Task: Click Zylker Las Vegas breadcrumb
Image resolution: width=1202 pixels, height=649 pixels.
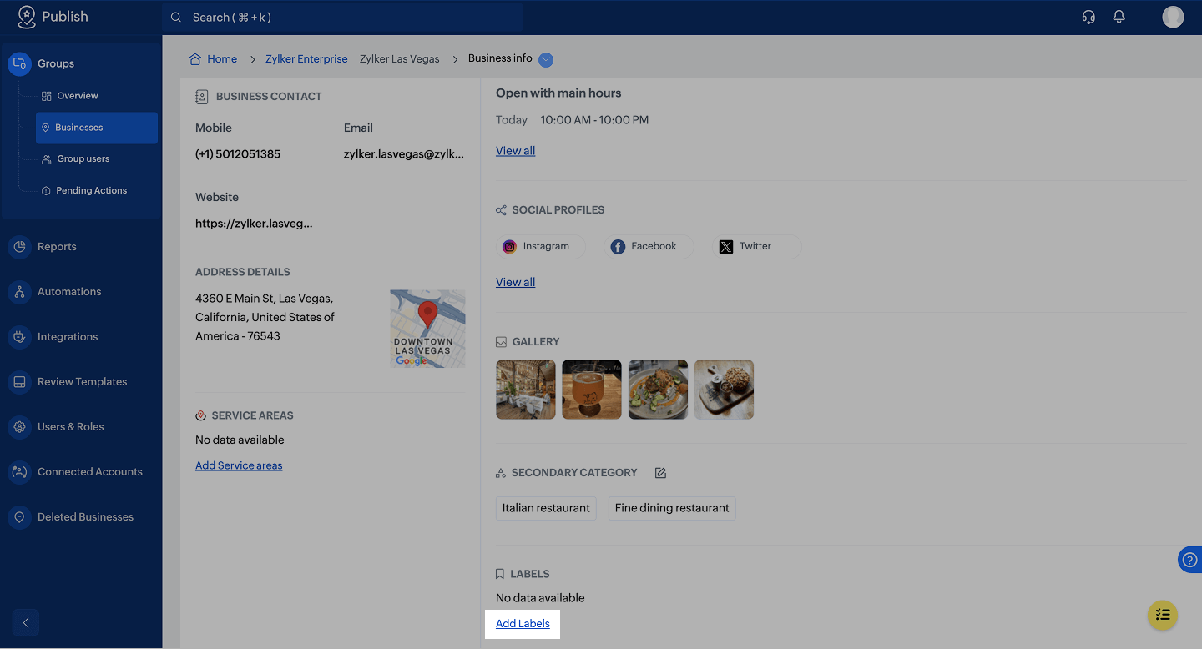Action: 399,59
